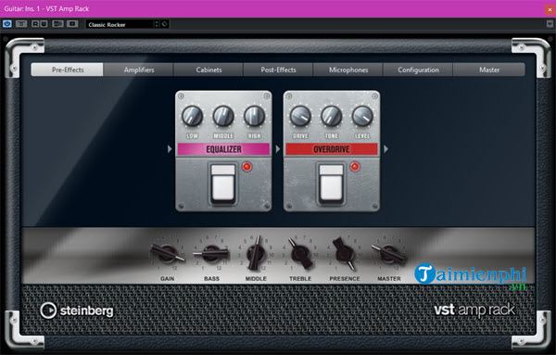
Task: Click the preset up/down stepper arrows
Action: point(157,24)
